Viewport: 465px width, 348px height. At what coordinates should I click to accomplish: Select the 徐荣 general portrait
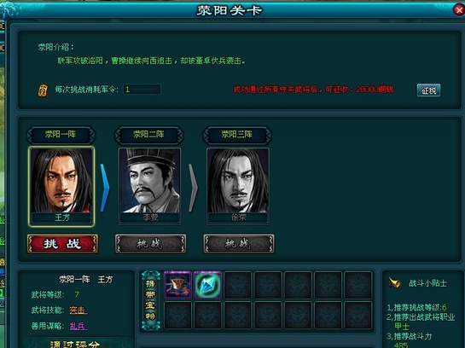(x=238, y=186)
